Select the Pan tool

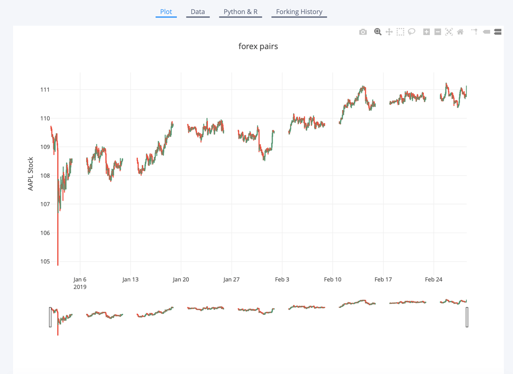[389, 32]
